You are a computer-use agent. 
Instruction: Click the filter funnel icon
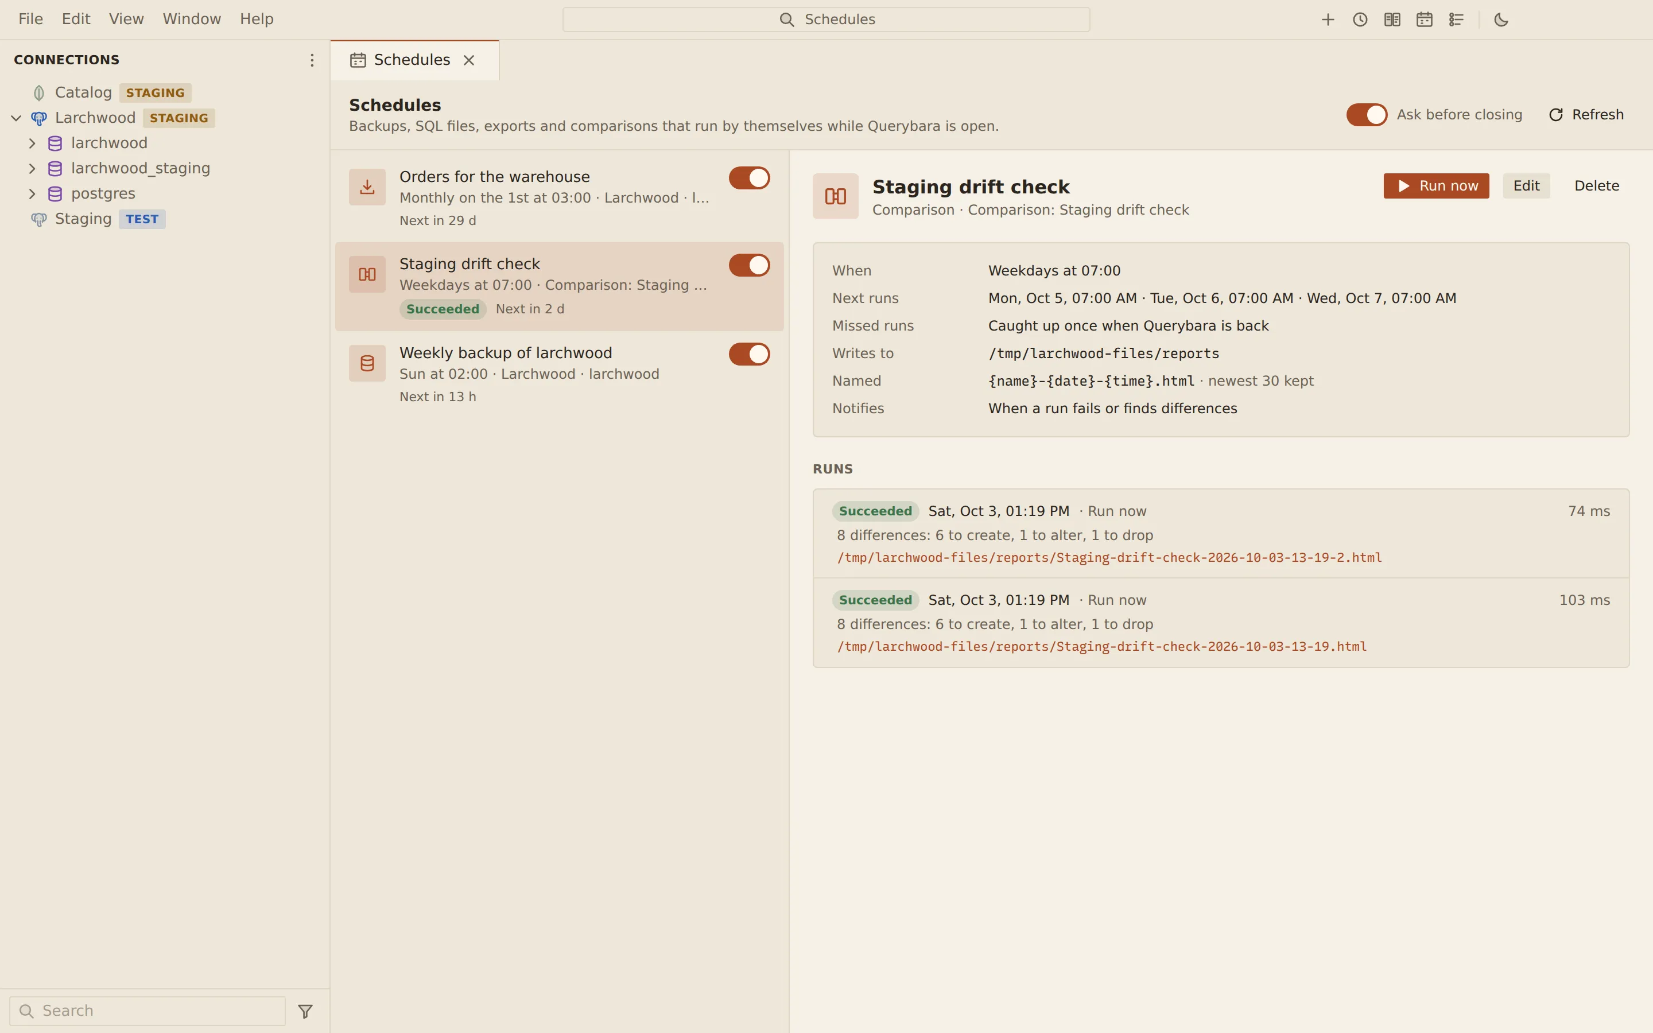coord(305,1011)
